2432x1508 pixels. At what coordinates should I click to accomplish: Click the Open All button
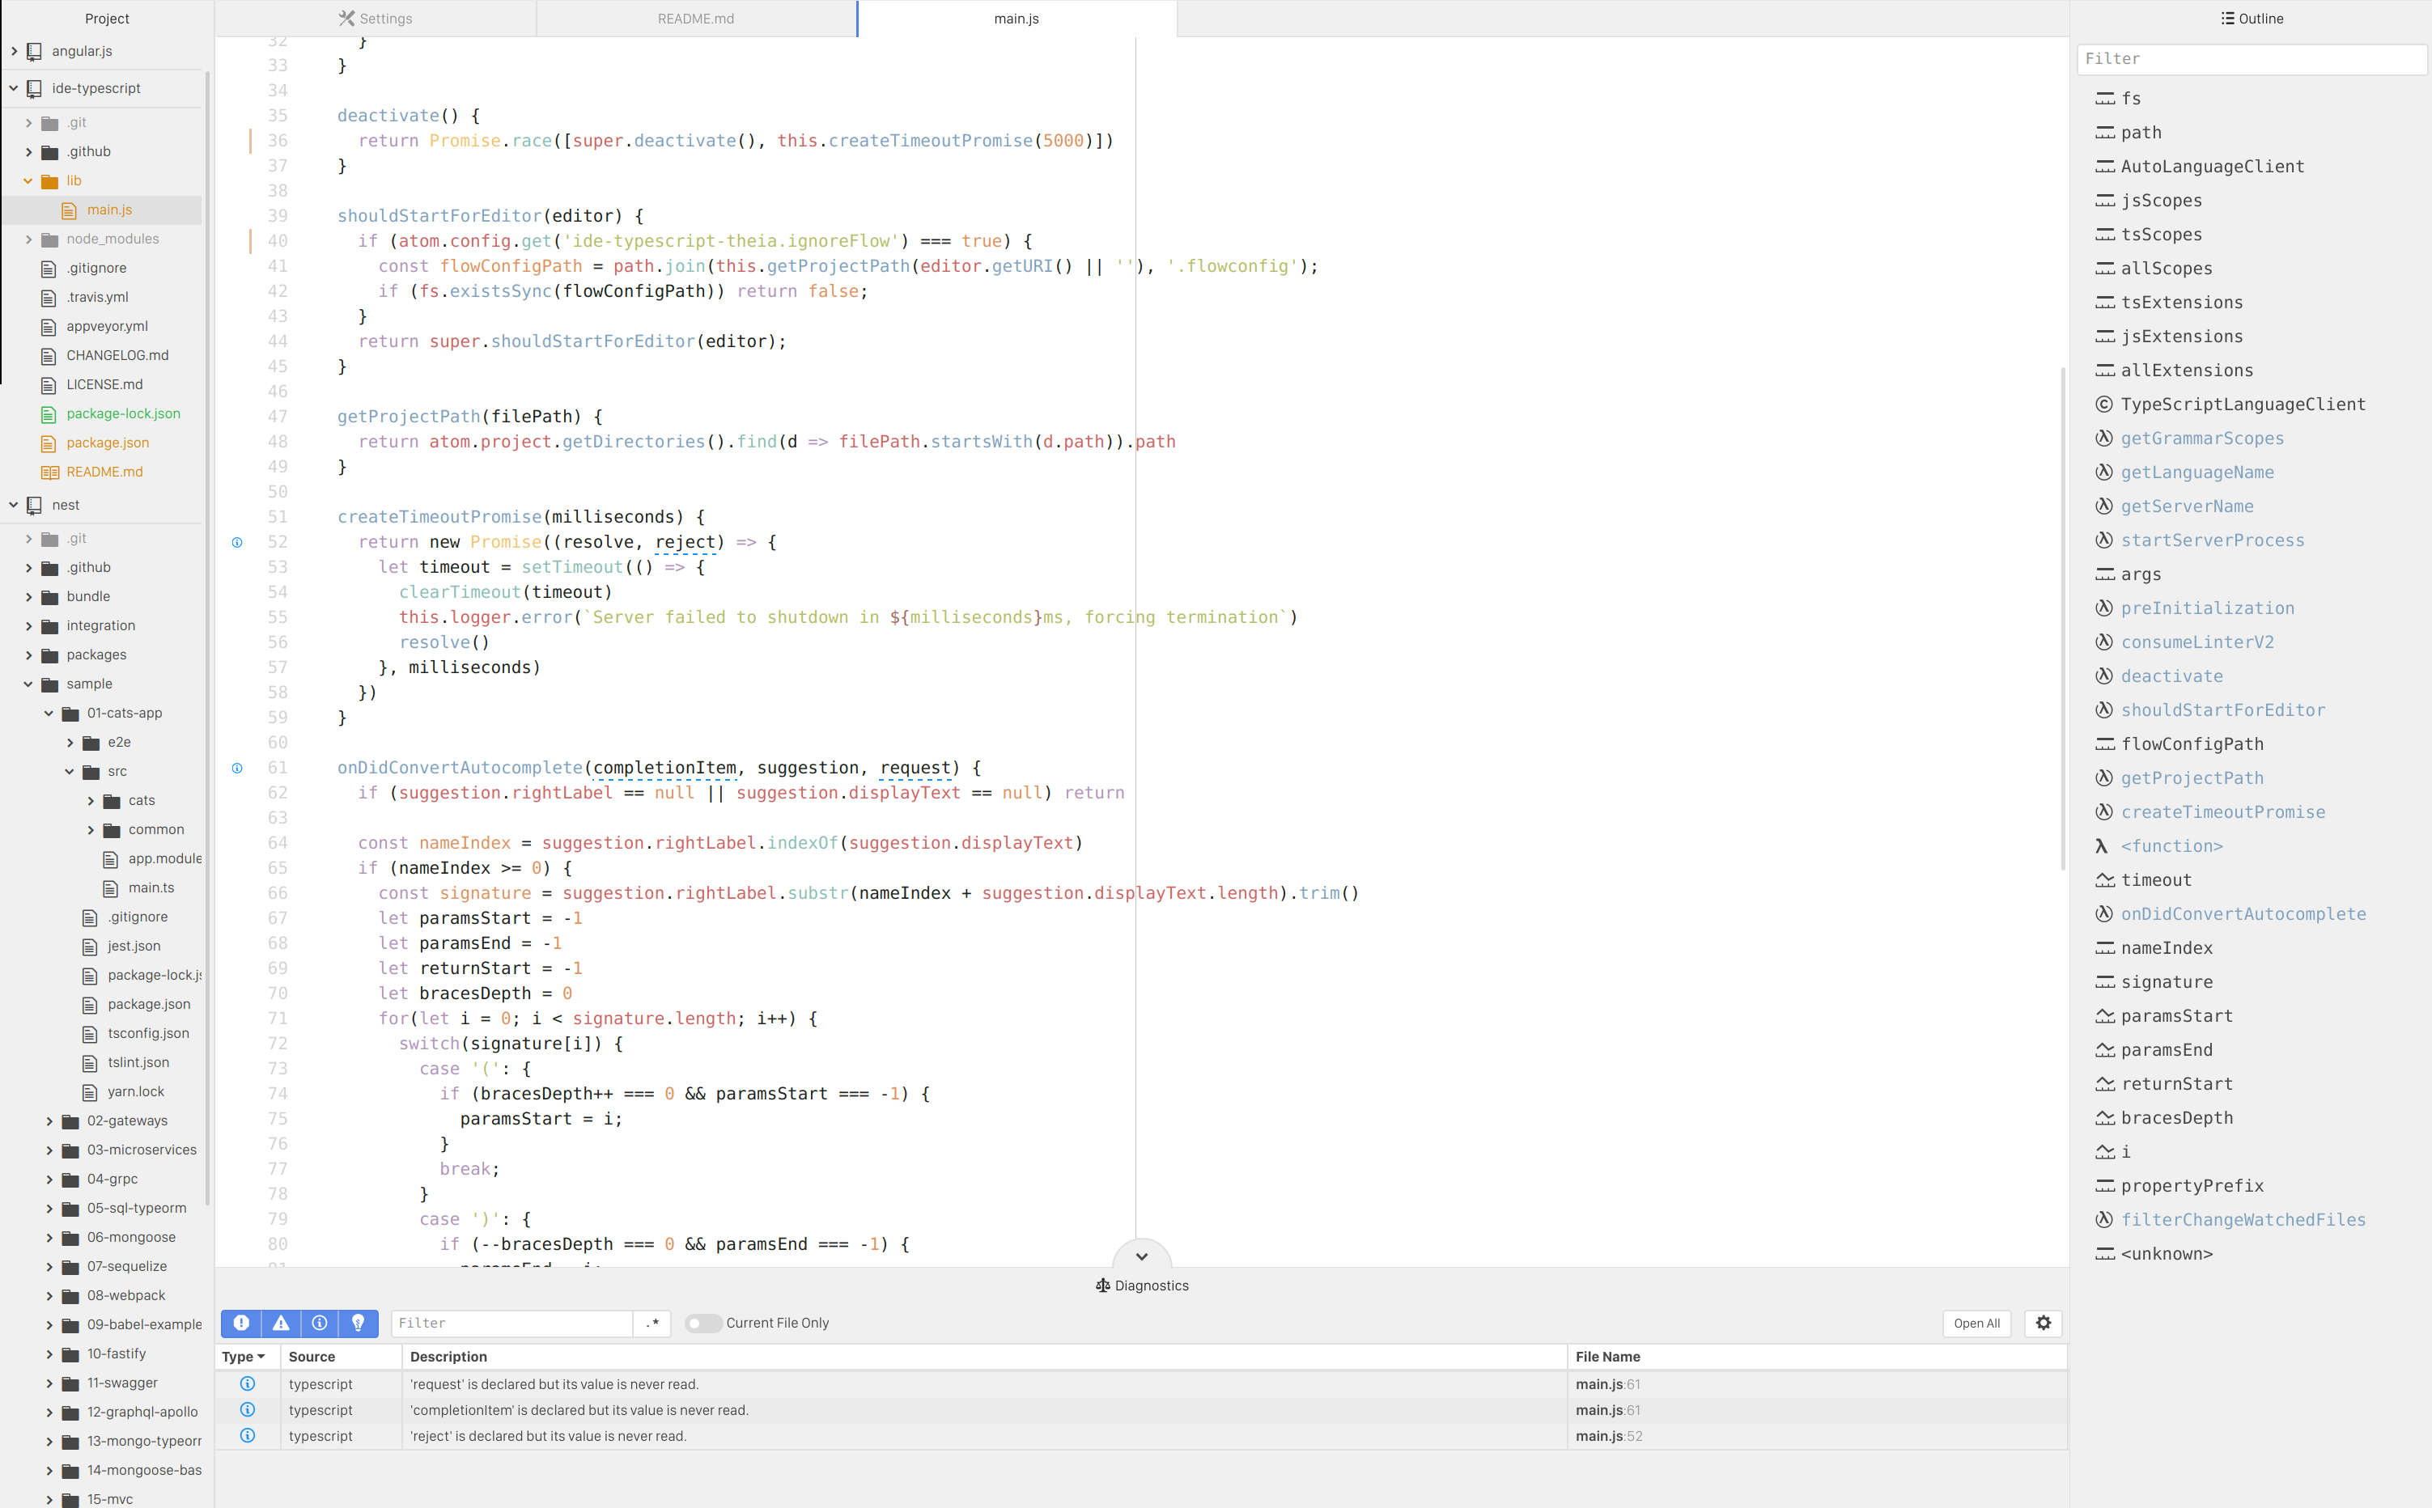(x=1975, y=1323)
